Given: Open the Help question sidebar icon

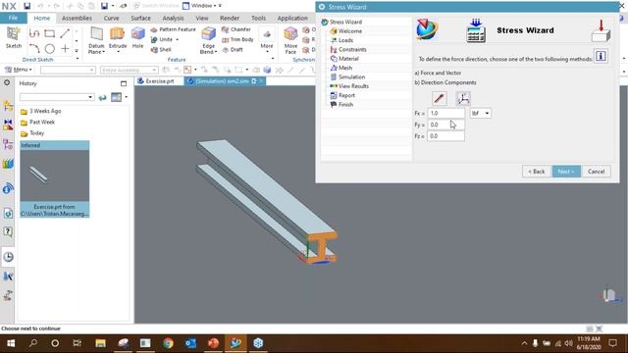Looking at the screenshot, I should pyautogui.click(x=8, y=231).
